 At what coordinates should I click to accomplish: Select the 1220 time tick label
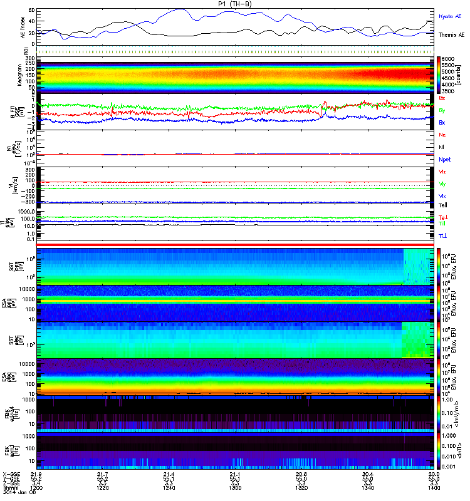tap(103, 488)
